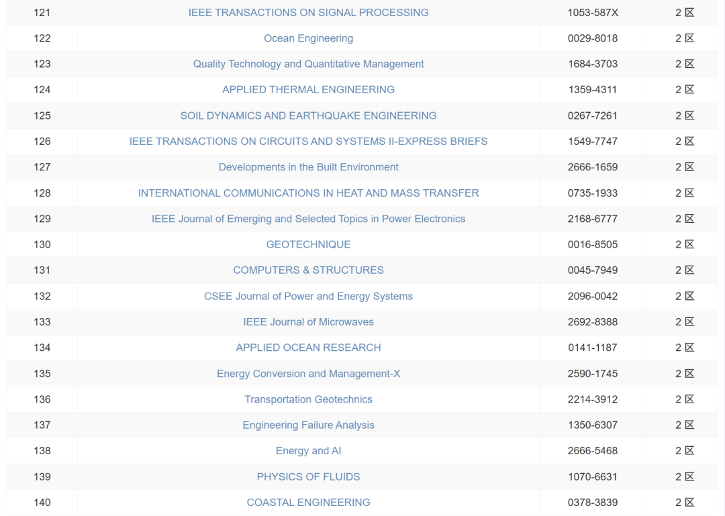Open COMPUTERS & STRUCTURES journal link

tap(308, 270)
